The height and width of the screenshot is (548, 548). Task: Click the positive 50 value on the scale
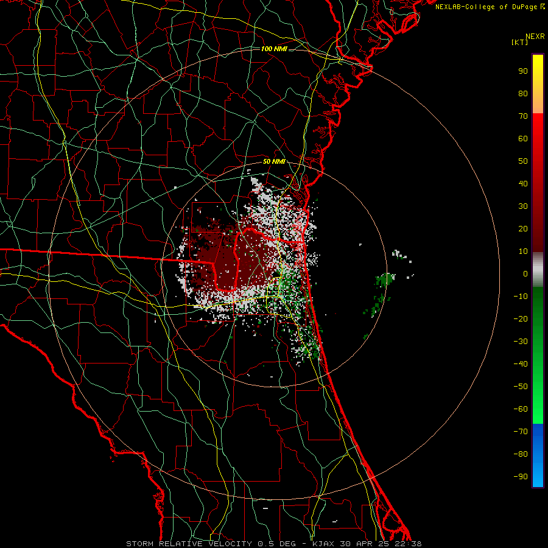click(x=523, y=161)
